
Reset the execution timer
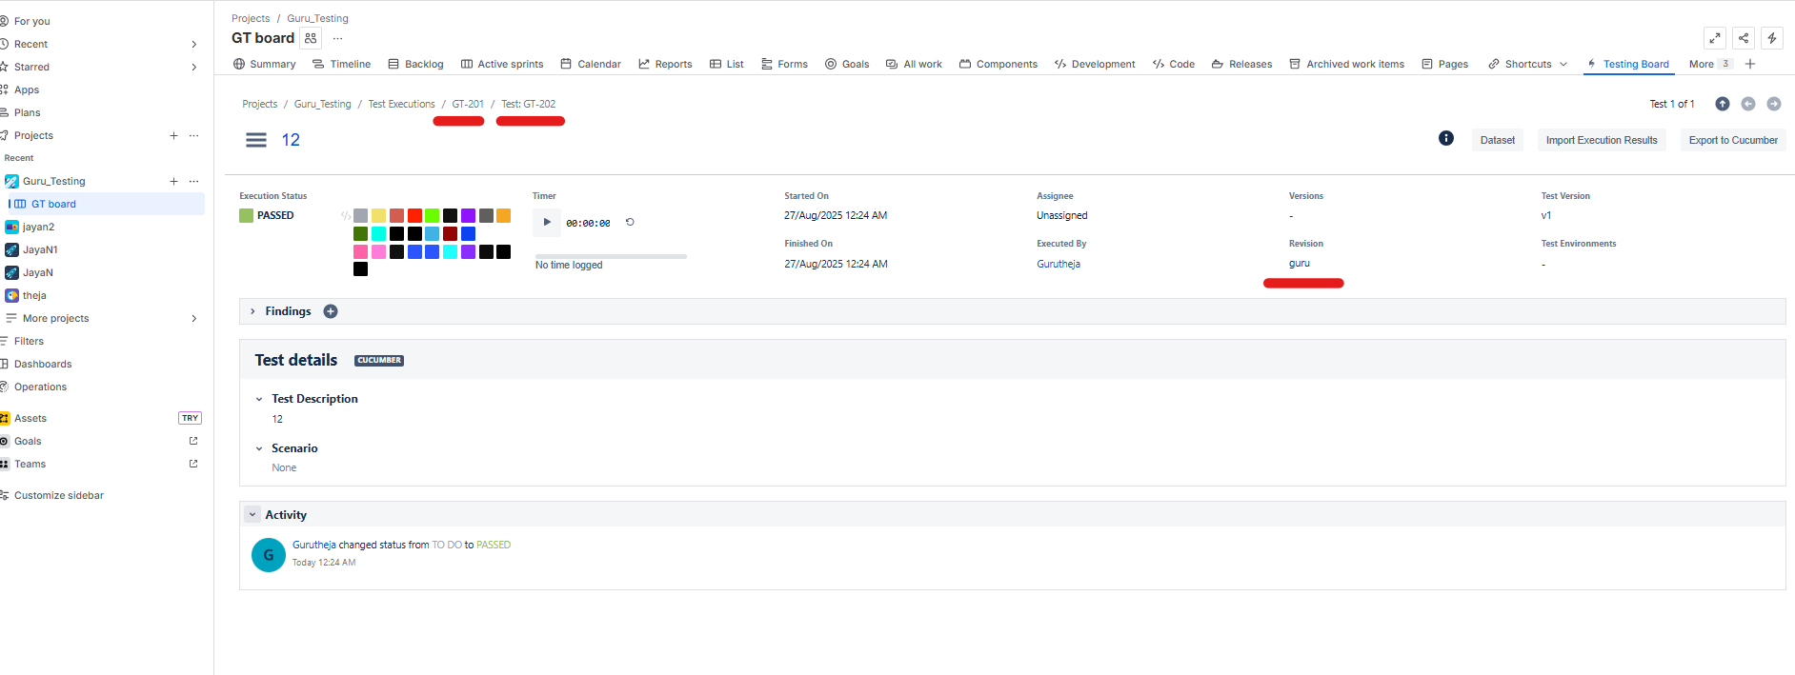(x=630, y=222)
